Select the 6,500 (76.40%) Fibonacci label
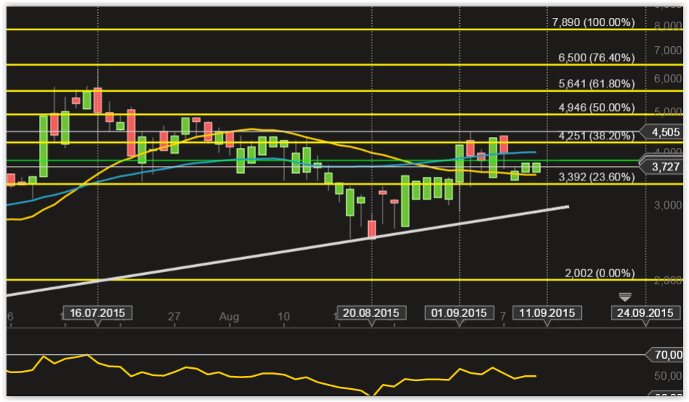The image size is (689, 402). click(596, 58)
